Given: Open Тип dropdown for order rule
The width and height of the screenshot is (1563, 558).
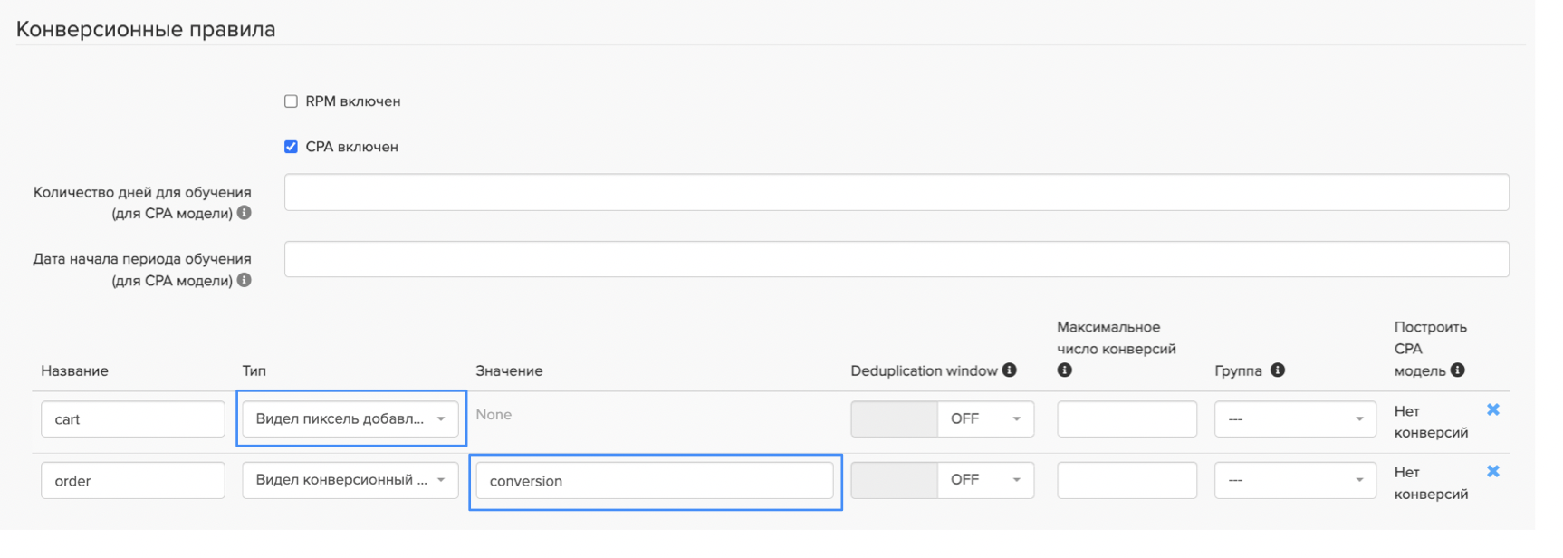Looking at the screenshot, I should [x=350, y=480].
